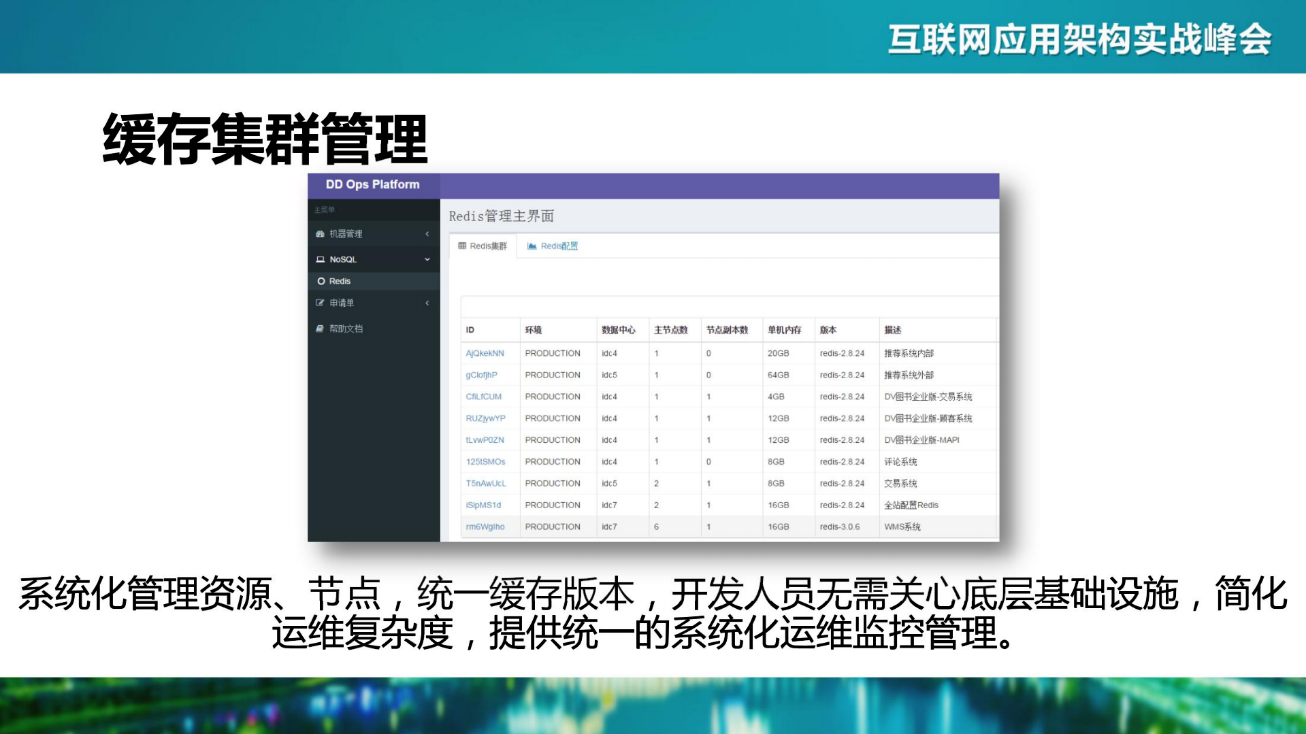Open cluster rm6Wglho details
The height and width of the screenshot is (734, 1306).
click(485, 527)
